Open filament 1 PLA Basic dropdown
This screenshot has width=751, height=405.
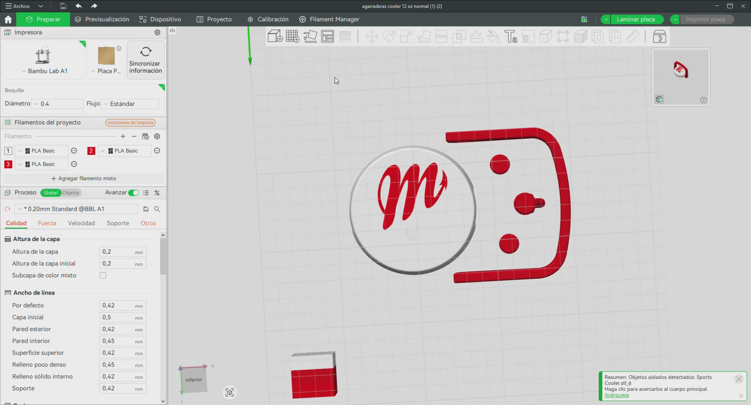(x=41, y=151)
